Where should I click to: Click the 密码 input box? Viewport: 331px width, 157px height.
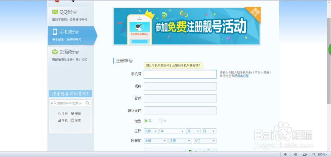(180, 98)
